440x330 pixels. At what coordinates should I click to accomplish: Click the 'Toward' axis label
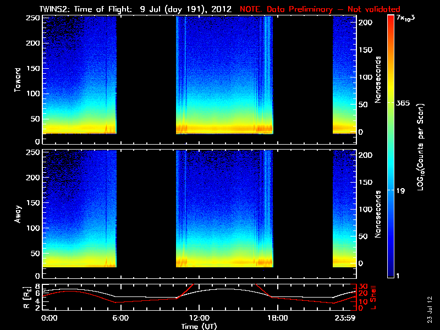[18, 80]
